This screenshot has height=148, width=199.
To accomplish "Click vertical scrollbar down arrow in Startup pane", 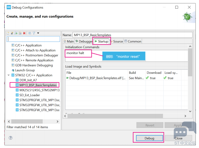I will click(190, 111).
